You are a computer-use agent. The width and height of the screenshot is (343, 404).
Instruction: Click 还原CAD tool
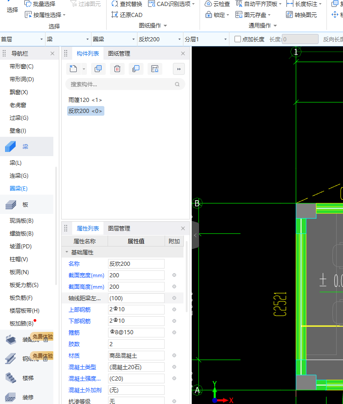click(x=127, y=15)
